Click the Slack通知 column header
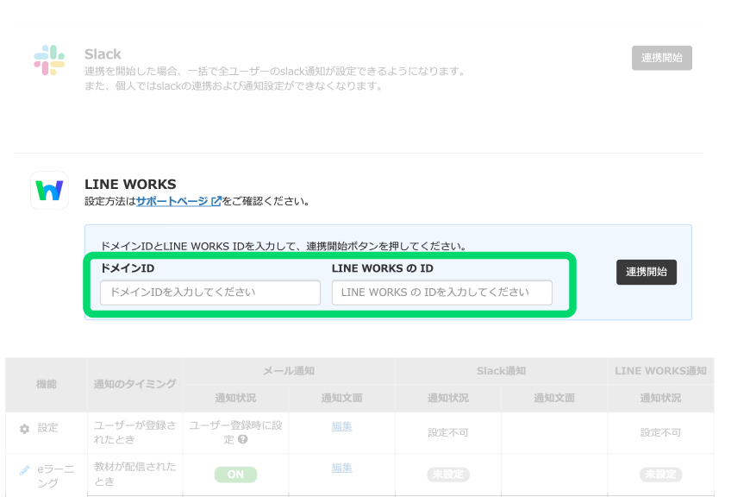This screenshot has width=731, height=497. [501, 371]
